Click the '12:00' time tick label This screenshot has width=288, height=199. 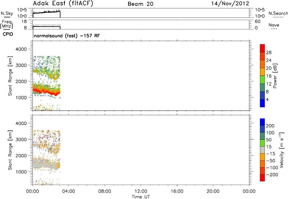click(x=141, y=191)
